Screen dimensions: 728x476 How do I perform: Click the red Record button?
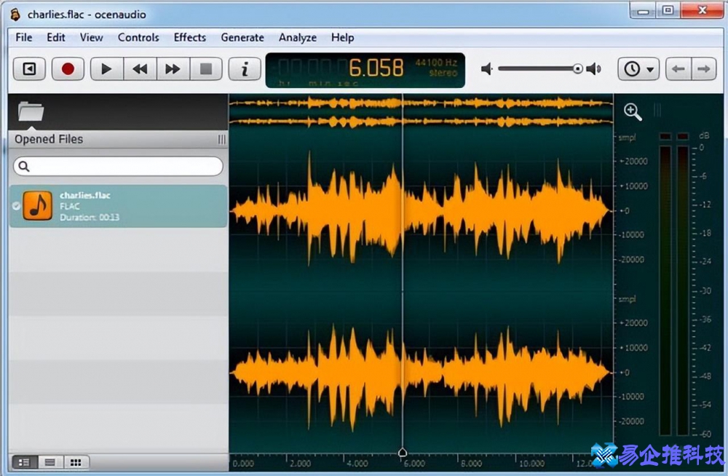[x=68, y=69]
